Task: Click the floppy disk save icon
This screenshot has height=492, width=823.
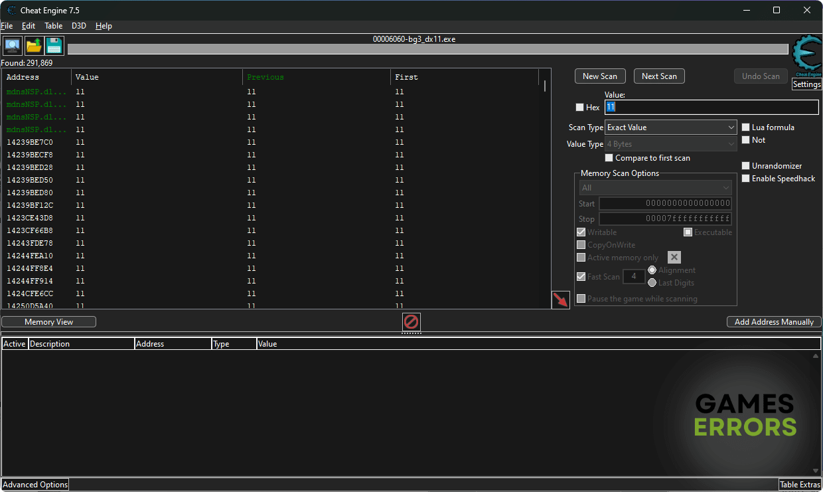Action: 54,46
